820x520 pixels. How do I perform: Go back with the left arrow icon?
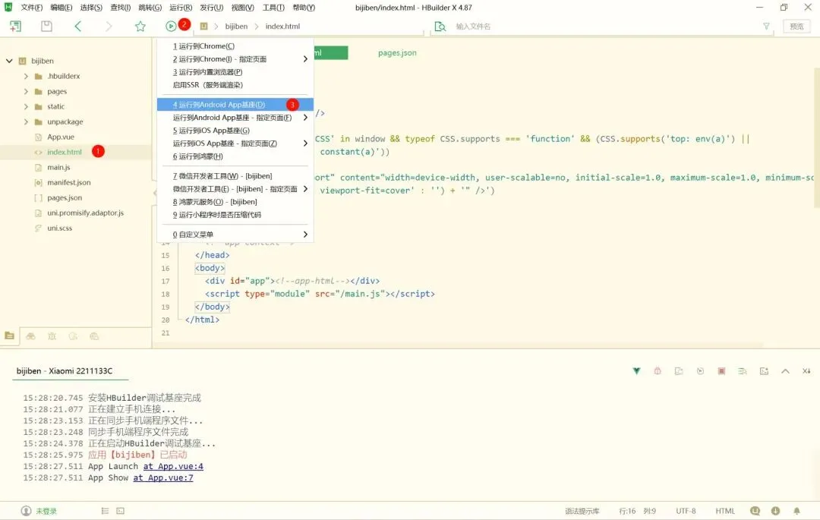(78, 26)
